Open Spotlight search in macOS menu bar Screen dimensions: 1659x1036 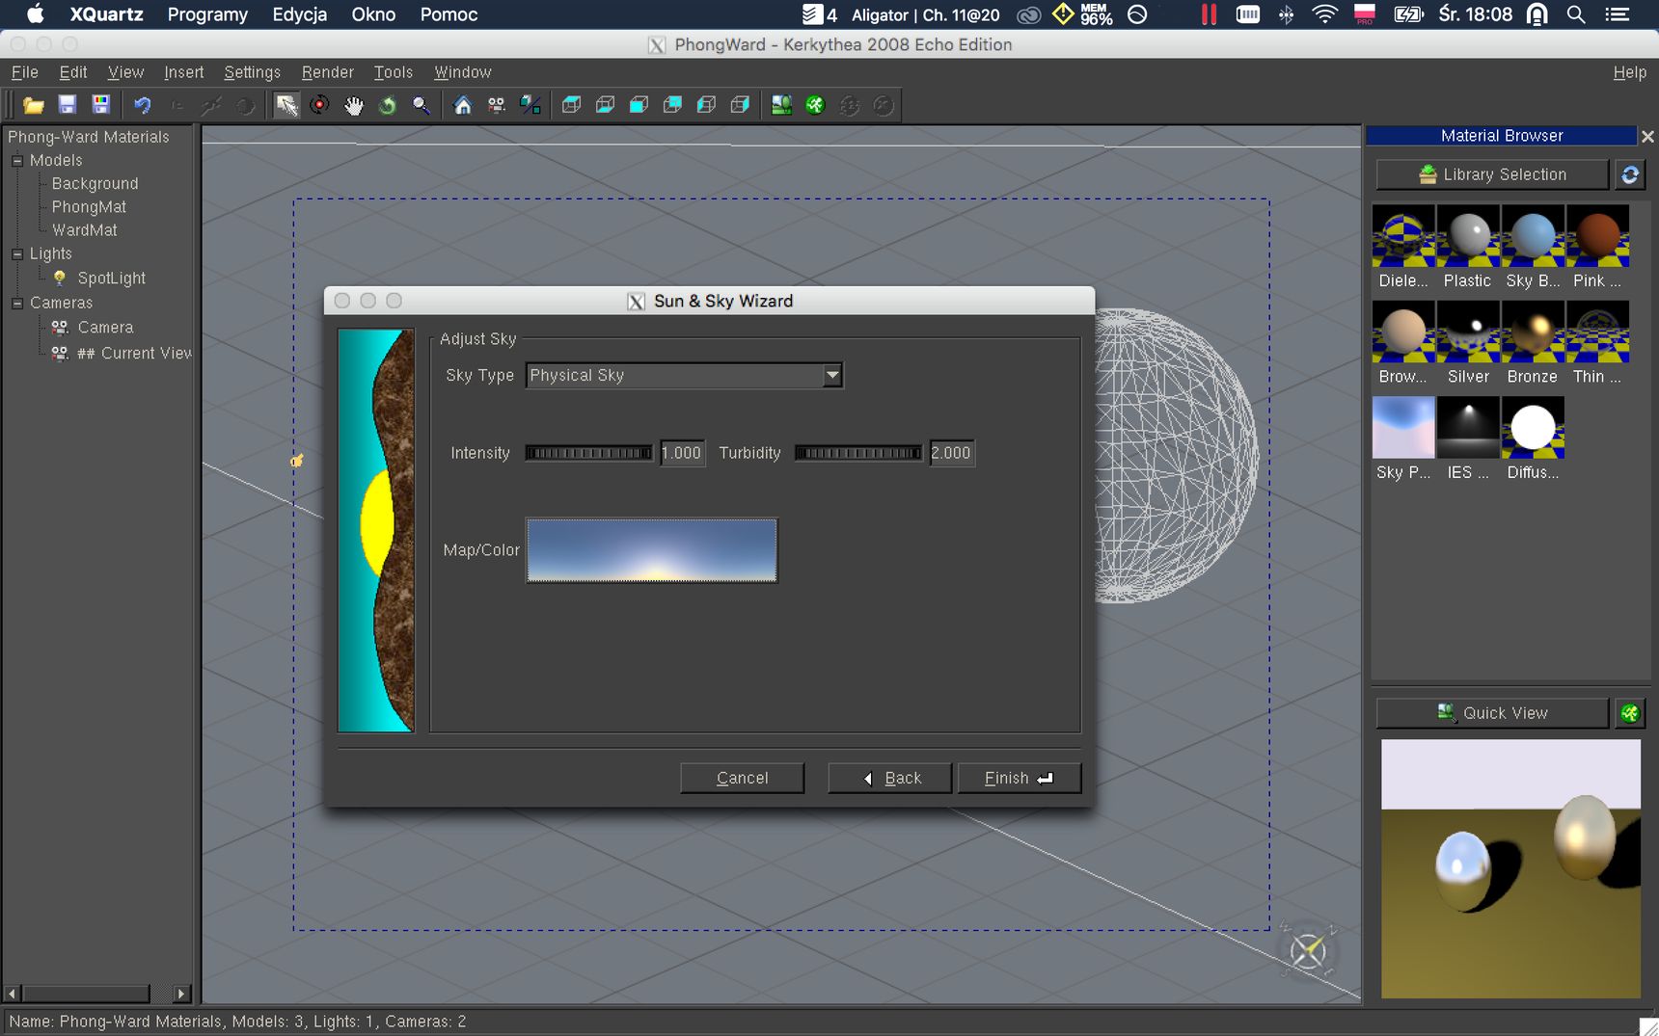[x=1576, y=14]
